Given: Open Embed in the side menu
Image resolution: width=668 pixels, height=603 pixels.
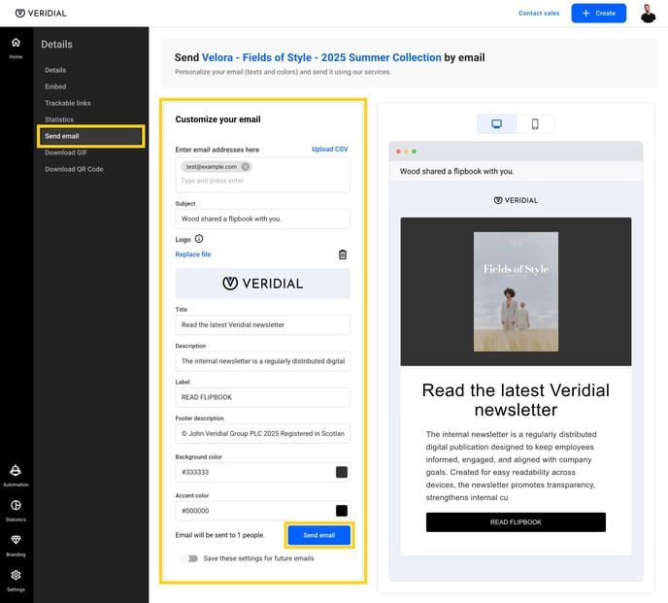Looking at the screenshot, I should point(55,86).
